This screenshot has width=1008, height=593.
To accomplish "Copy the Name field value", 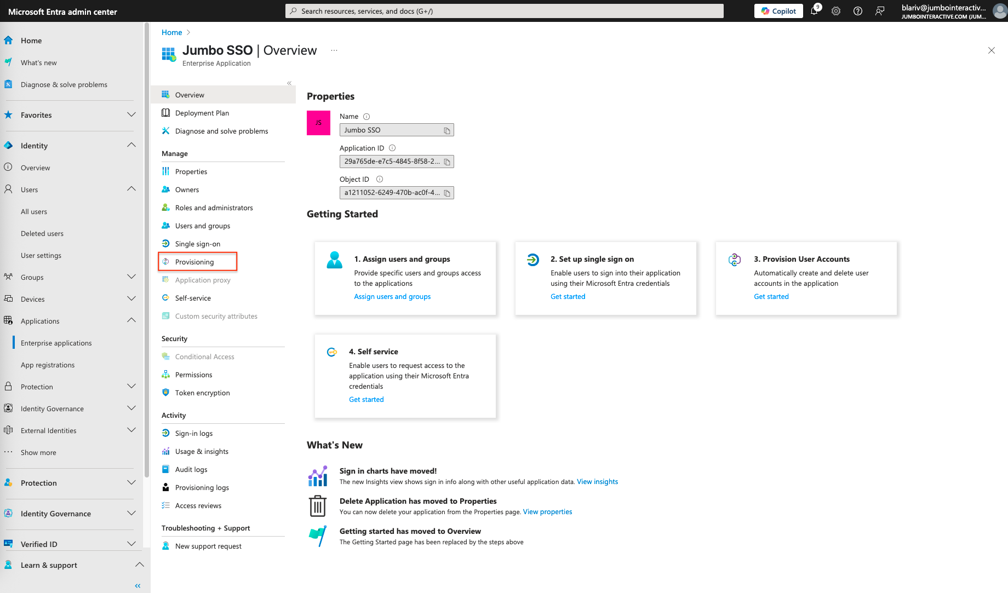I will (x=447, y=130).
